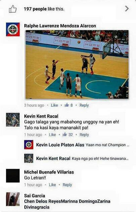Viewport: 136px width, 212px height.
Task: Open the tagged name Chen Delos Reyes
Action: [43, 201]
